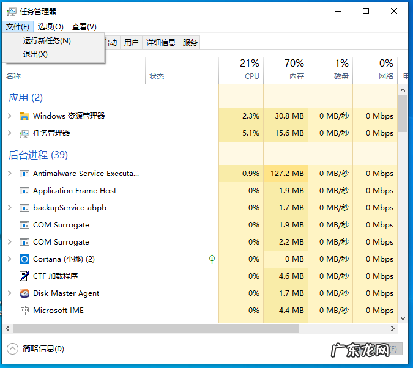Viewport: 413px width, 368px height.
Task: Click the CTF 加载程序 pen icon
Action: (x=24, y=276)
